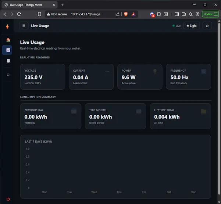The image size is (221, 204).
Task: Click the power button in the top header
Action: 207,26
